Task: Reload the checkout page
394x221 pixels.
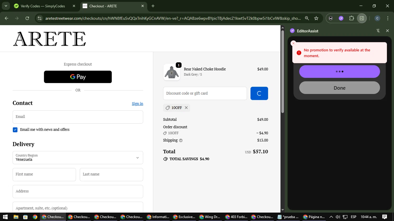Action: pyautogui.click(x=27, y=18)
